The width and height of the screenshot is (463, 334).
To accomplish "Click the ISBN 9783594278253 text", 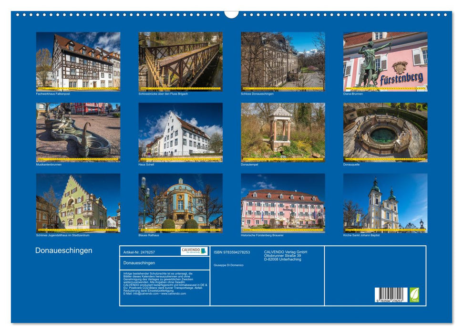I will (x=232, y=252).
